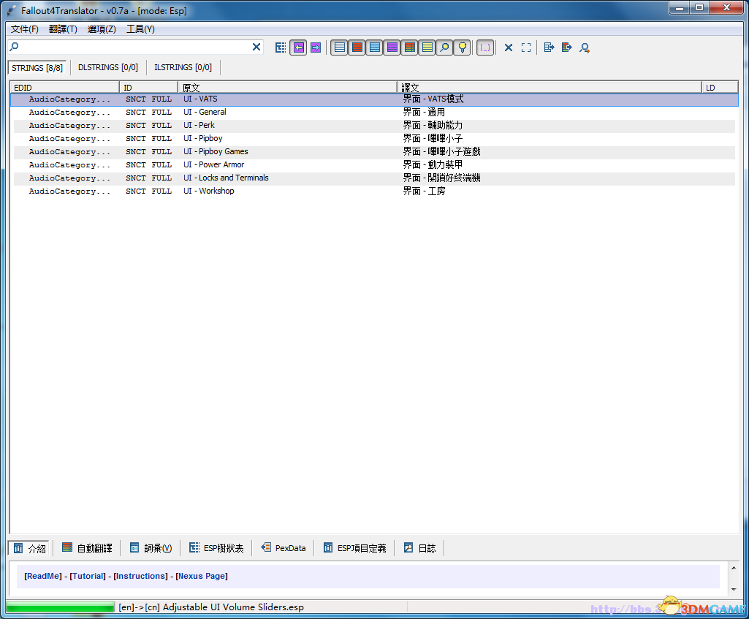Open the PexData bottom tab
Viewport: 749px width, 619px height.
coord(284,548)
